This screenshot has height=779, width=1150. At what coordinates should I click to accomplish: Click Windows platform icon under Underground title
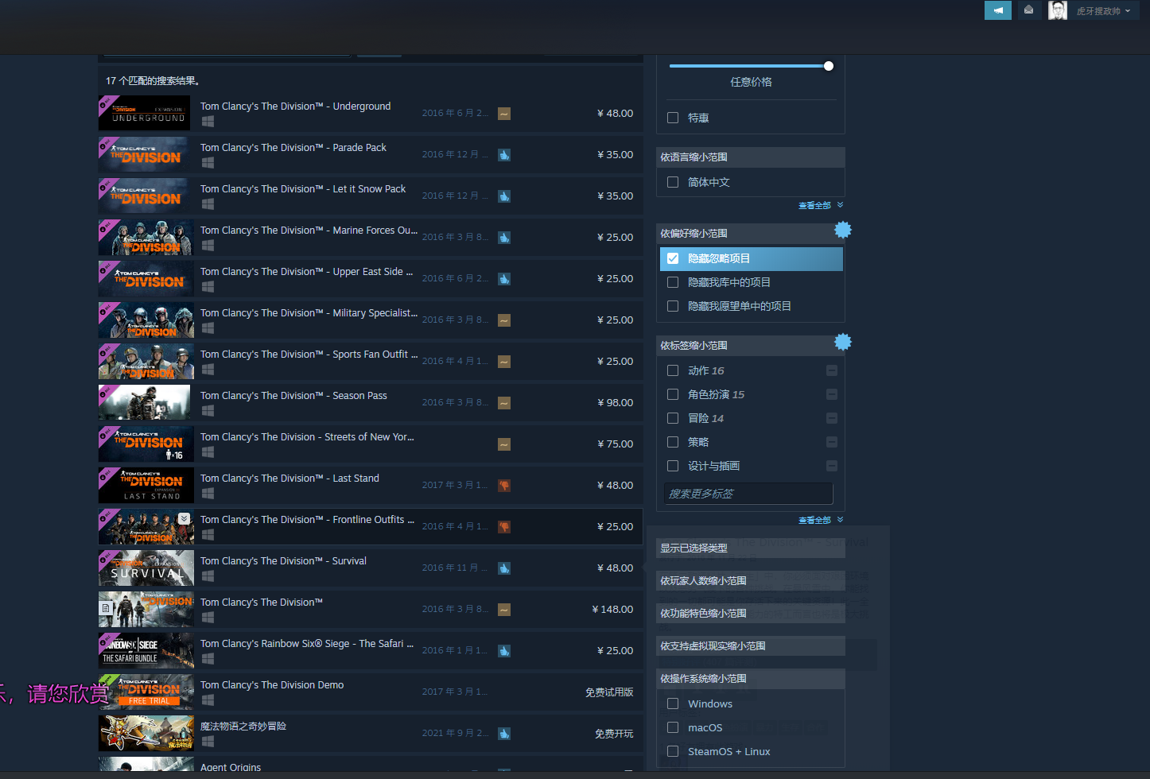[x=208, y=122]
